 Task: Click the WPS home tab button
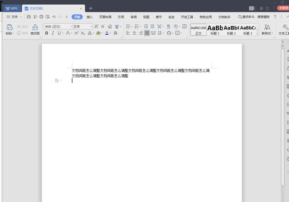coord(12,8)
